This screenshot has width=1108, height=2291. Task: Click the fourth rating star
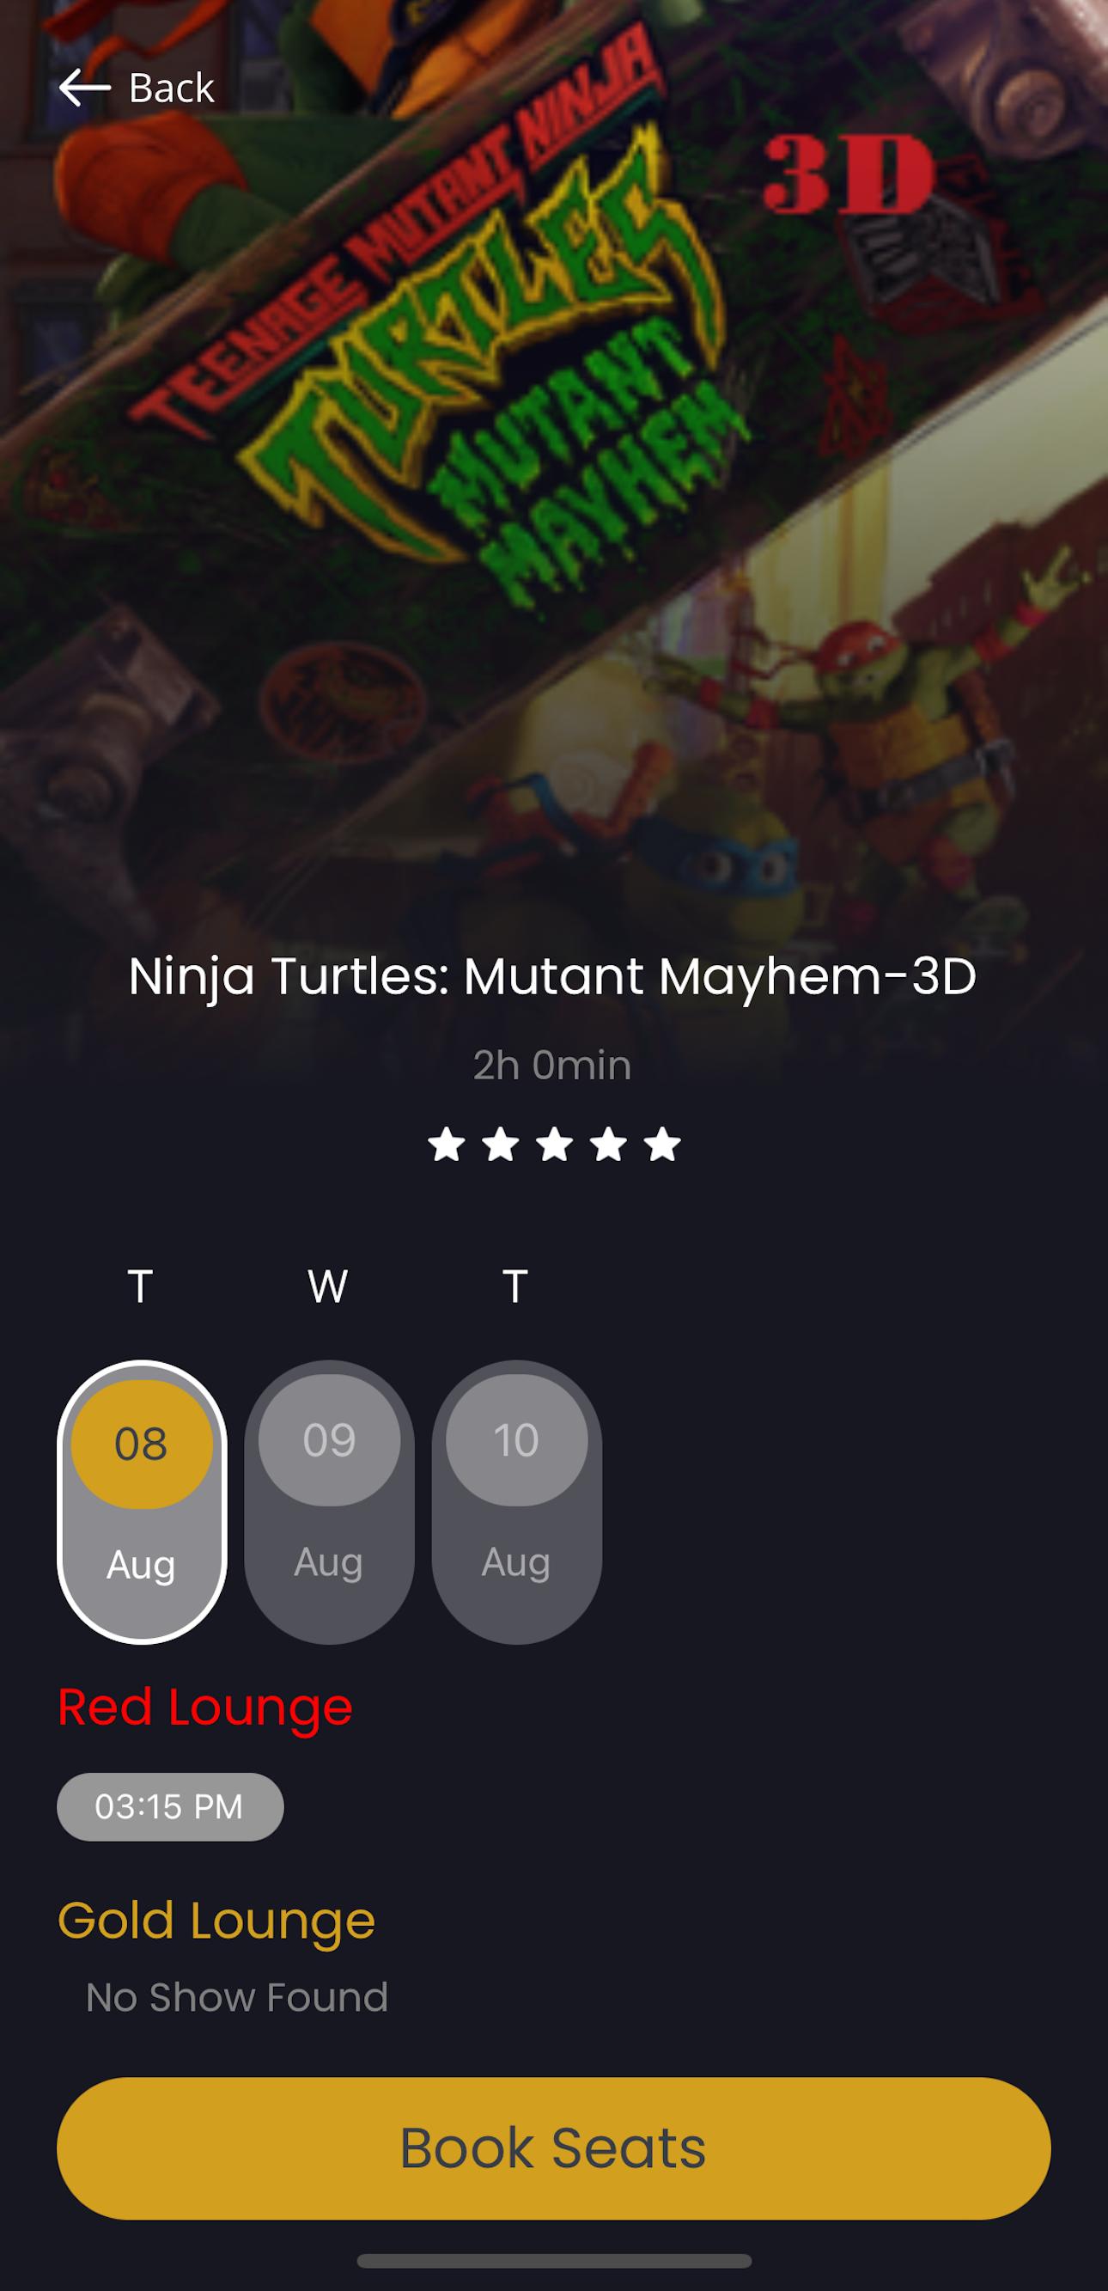[x=608, y=1144]
